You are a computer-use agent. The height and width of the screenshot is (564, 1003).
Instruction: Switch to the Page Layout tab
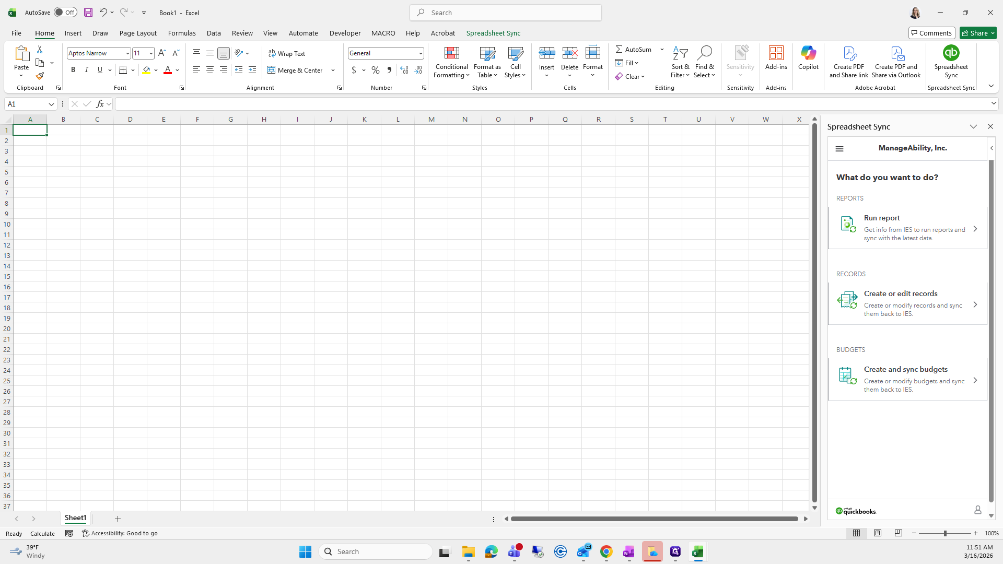tap(138, 33)
